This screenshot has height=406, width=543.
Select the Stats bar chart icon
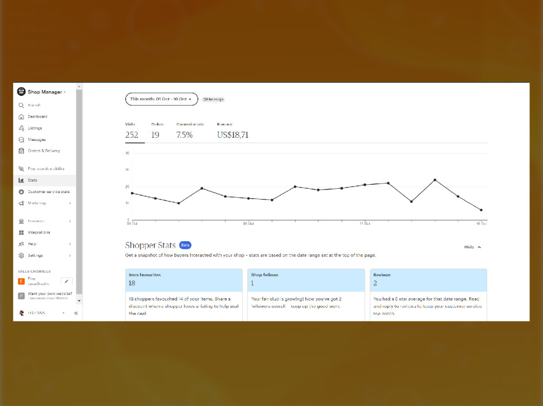(21, 180)
